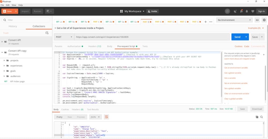Switch to request Headers (12) tab
This screenshot has width=268, height=139.
pyautogui.click(x=95, y=46)
